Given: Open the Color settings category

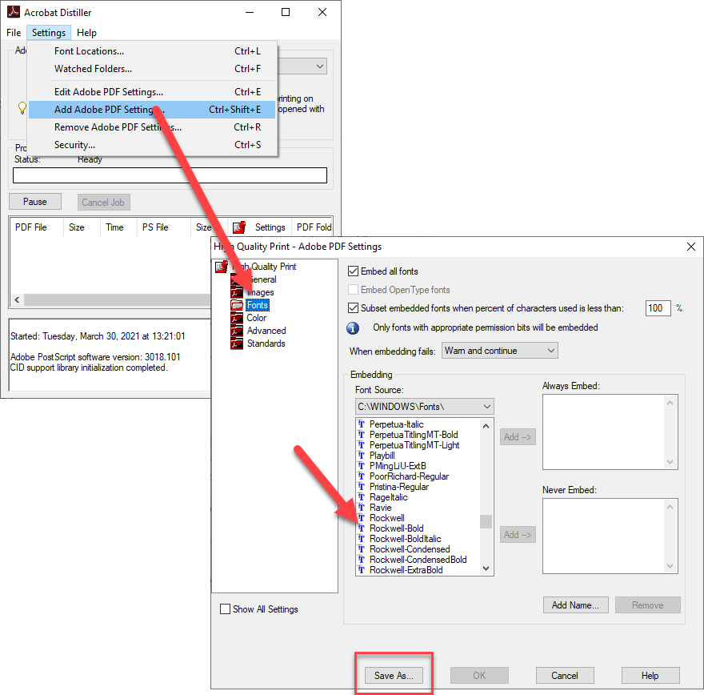Looking at the screenshot, I should point(258,317).
